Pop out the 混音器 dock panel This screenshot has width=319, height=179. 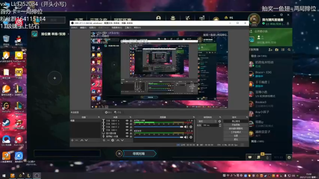194,117
